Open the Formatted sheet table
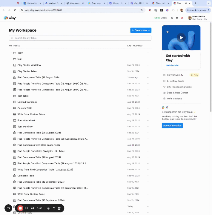The height and width of the screenshot is (215, 212). coord(26,120)
